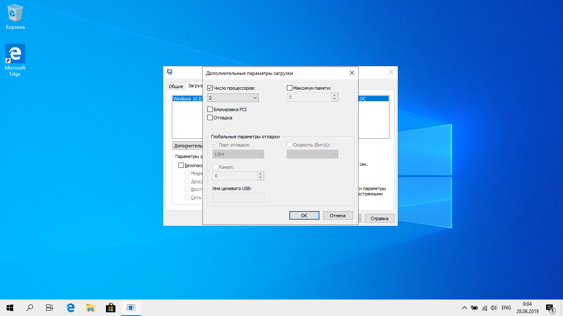
Task: Open File Explorer from the taskbar
Action: (90, 307)
